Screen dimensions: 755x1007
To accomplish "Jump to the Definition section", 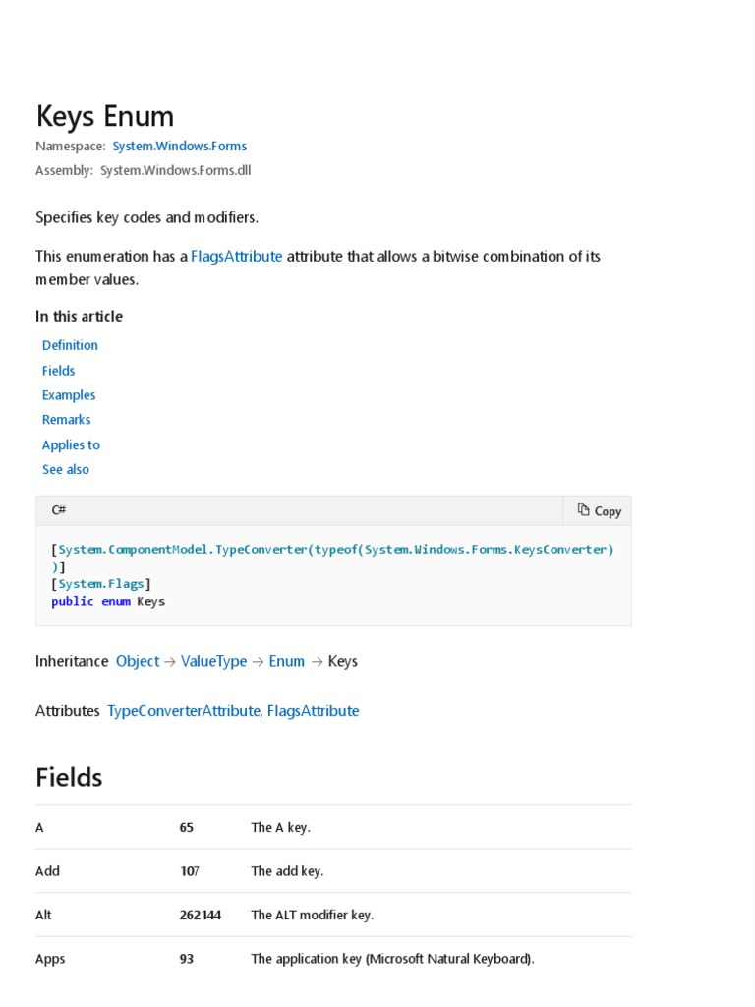I will point(70,345).
